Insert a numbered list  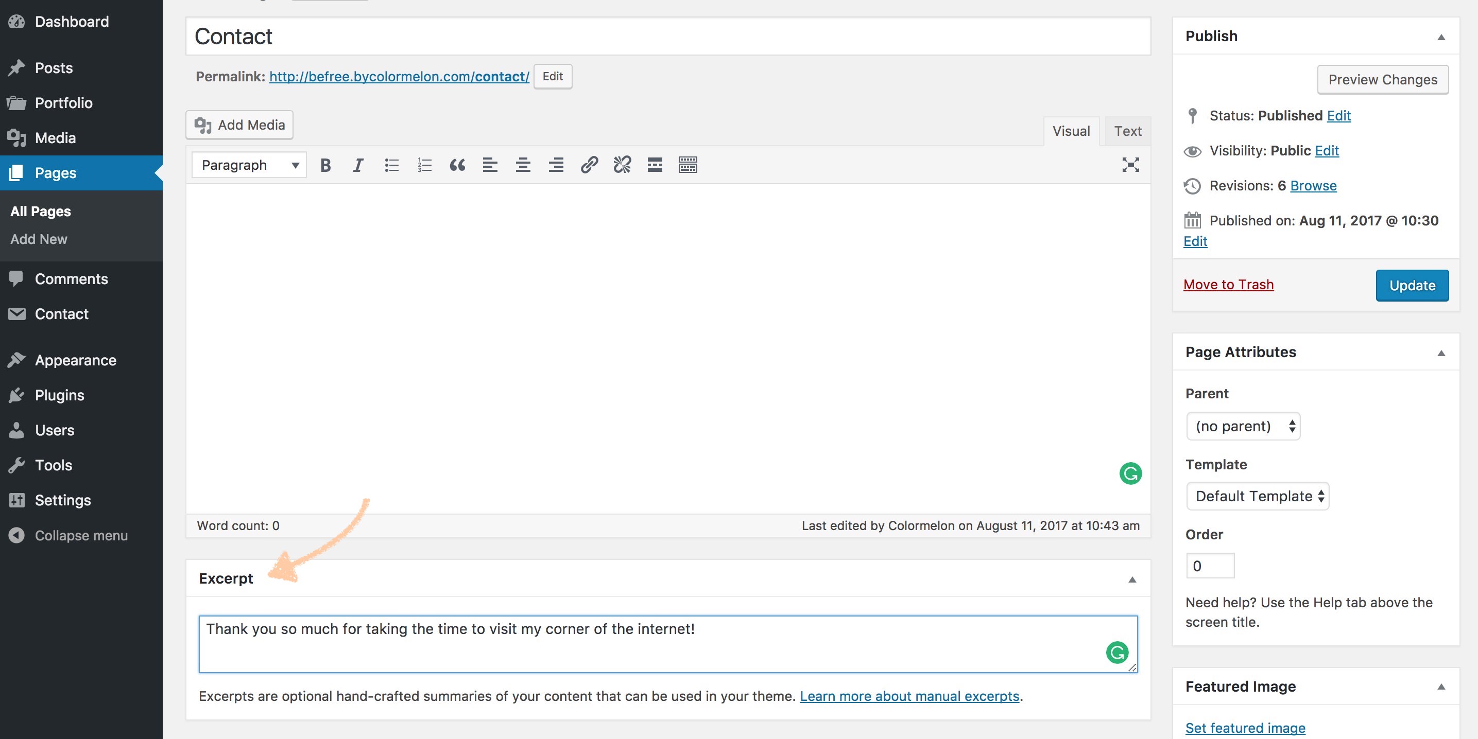tap(424, 165)
